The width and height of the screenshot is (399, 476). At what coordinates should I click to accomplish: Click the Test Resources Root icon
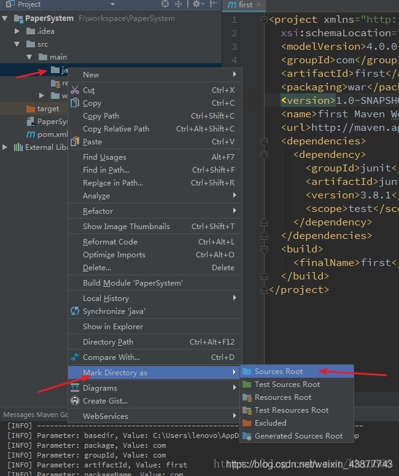[247, 410]
